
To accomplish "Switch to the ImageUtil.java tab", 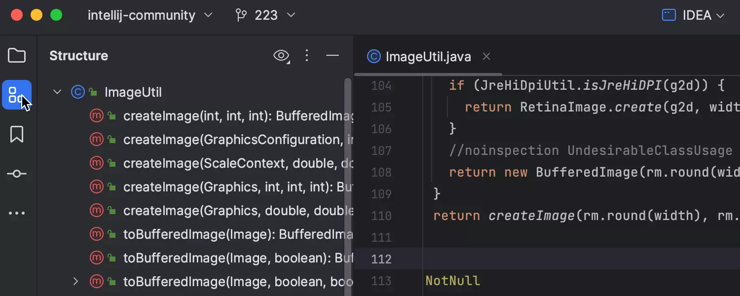I will 428,57.
